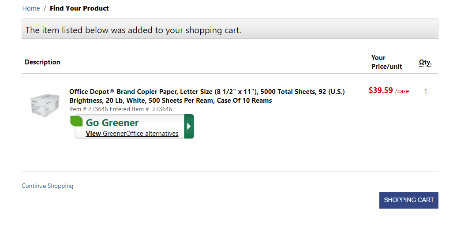
Task: Open the copier paper box thumbnail
Action: click(45, 105)
